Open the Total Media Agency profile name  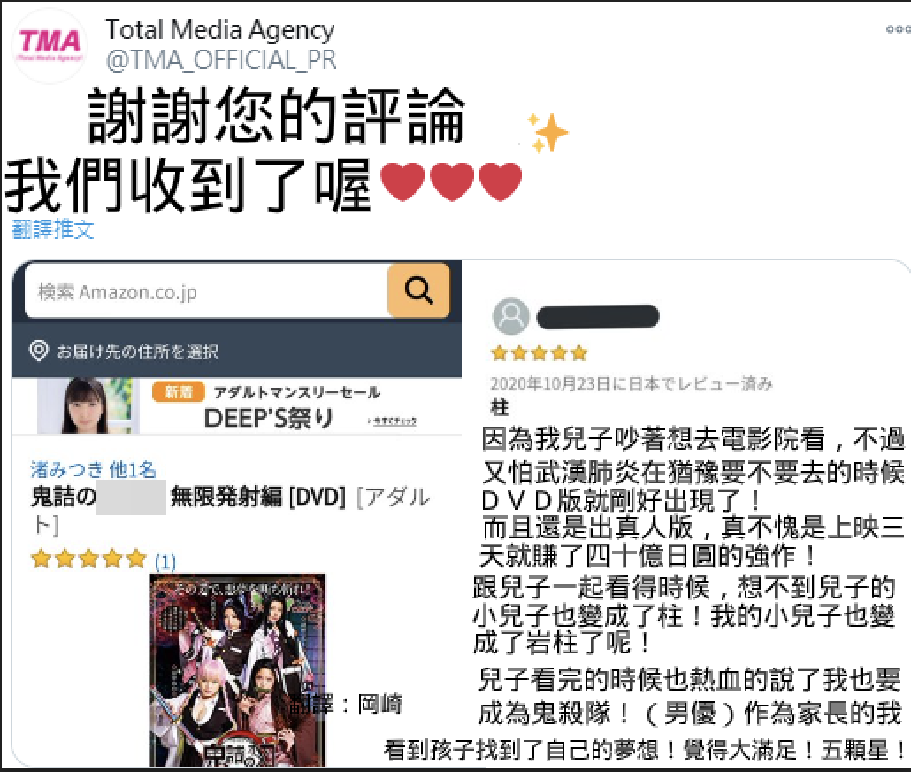click(220, 30)
